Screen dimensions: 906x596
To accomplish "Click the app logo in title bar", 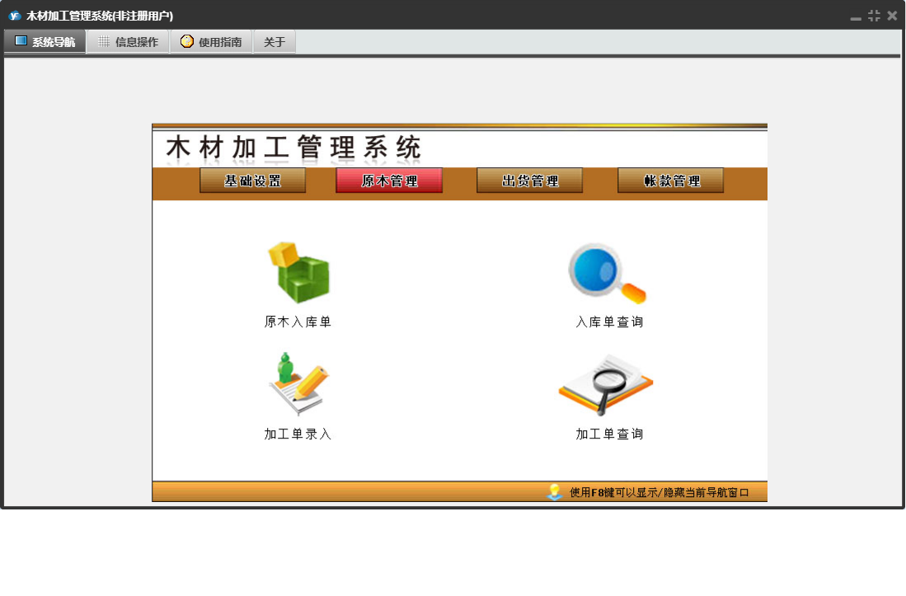I will tap(15, 16).
